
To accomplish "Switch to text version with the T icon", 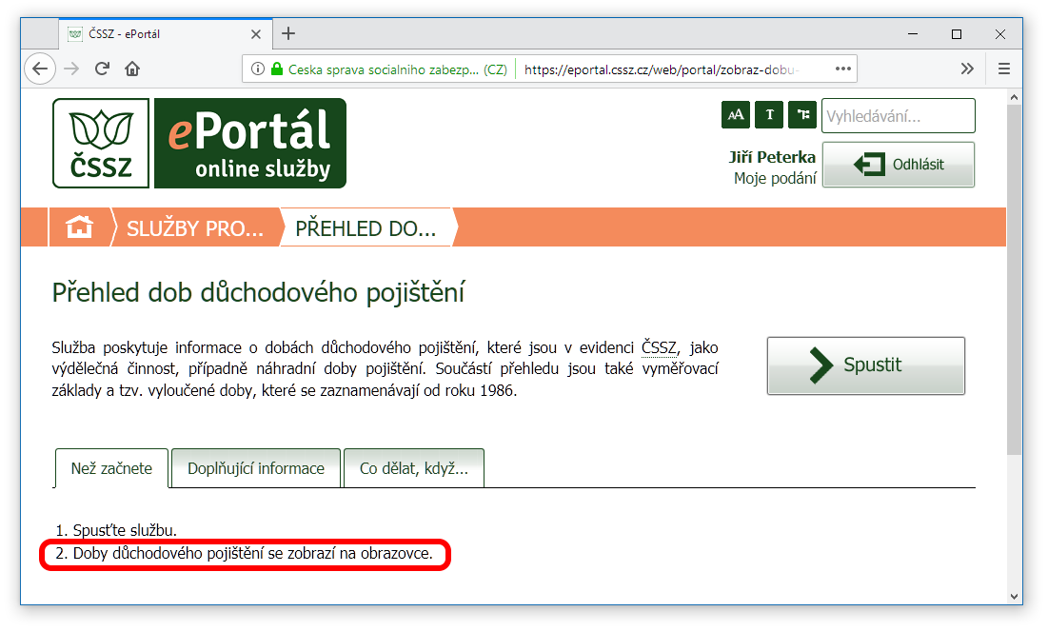I will pos(768,114).
